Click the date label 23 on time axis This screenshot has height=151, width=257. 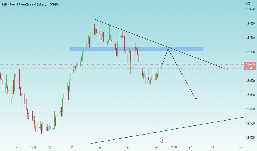(128, 147)
